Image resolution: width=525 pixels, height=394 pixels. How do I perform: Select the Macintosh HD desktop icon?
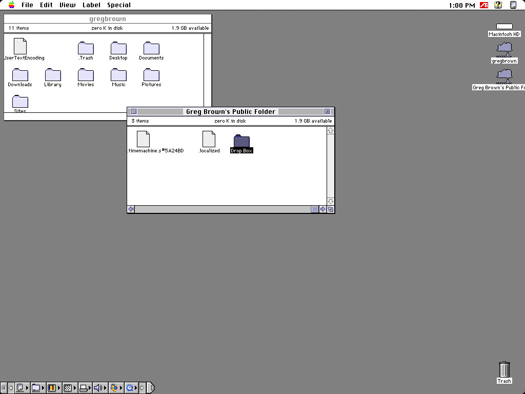(504, 30)
